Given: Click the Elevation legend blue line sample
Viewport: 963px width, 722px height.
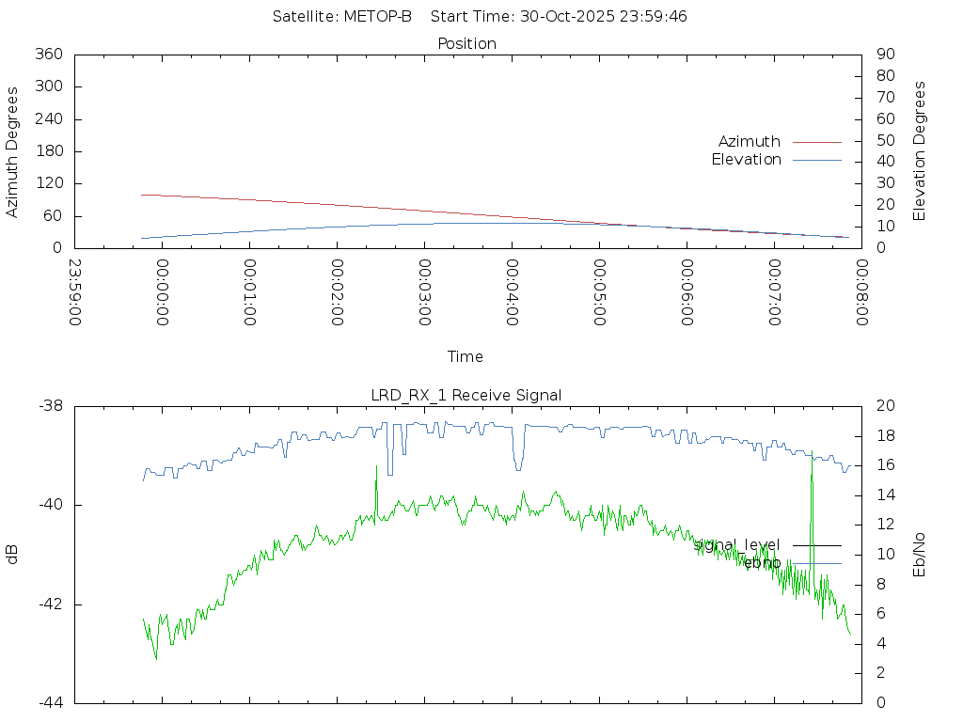Looking at the screenshot, I should point(816,160).
